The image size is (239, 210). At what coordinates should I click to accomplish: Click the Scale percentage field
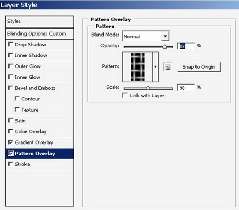click(186, 88)
